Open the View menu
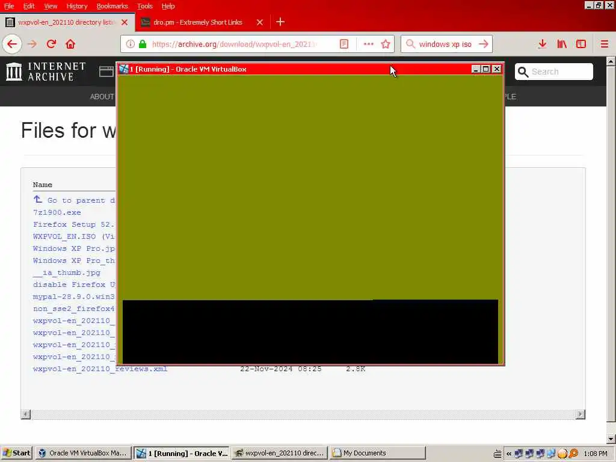Viewport: 616px width, 462px height. click(x=51, y=6)
